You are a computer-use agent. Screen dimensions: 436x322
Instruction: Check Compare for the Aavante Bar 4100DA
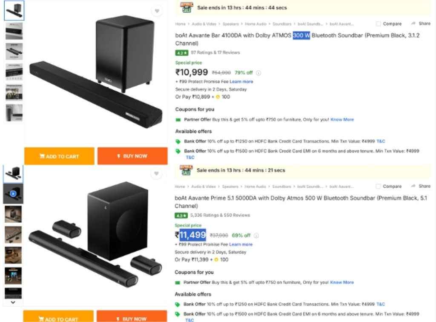[377, 24]
